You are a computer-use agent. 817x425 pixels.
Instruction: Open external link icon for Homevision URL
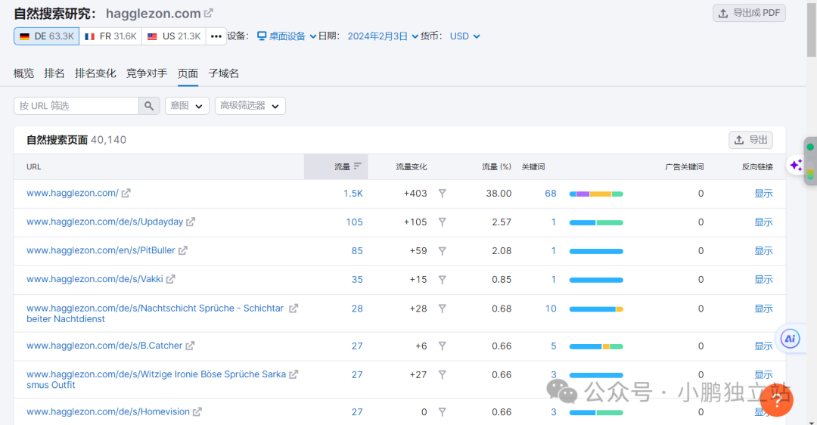pyautogui.click(x=197, y=412)
